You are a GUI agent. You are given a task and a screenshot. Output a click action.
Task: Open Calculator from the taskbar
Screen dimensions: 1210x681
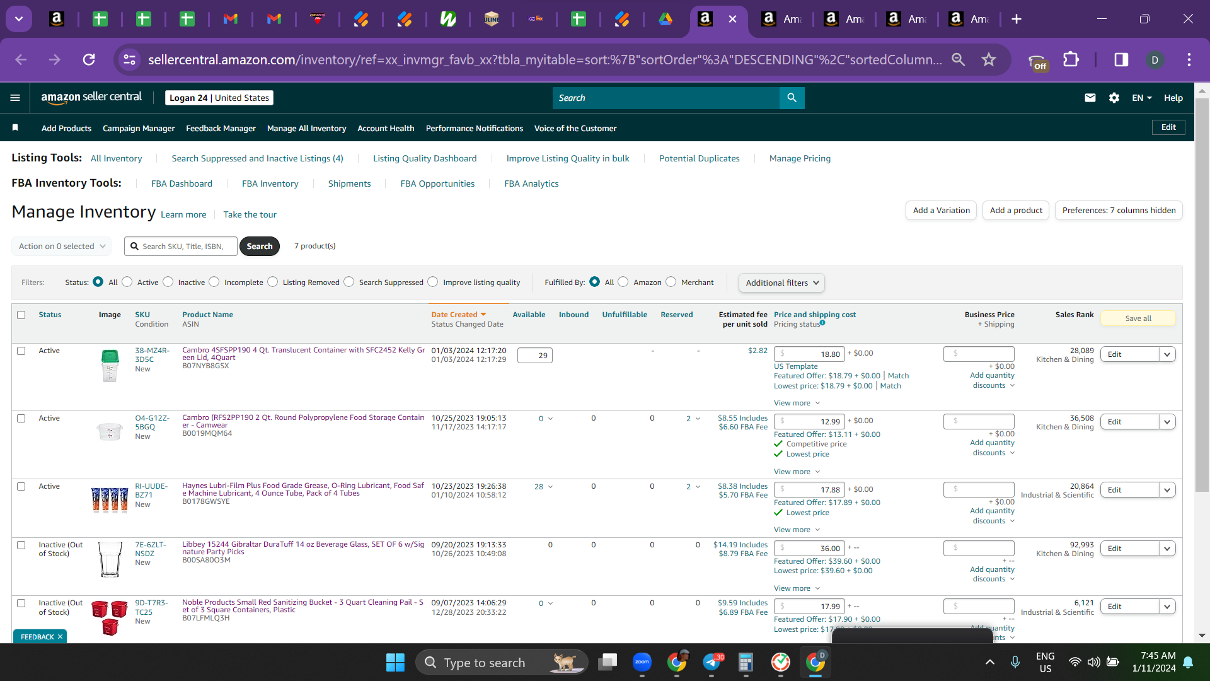coord(746,662)
